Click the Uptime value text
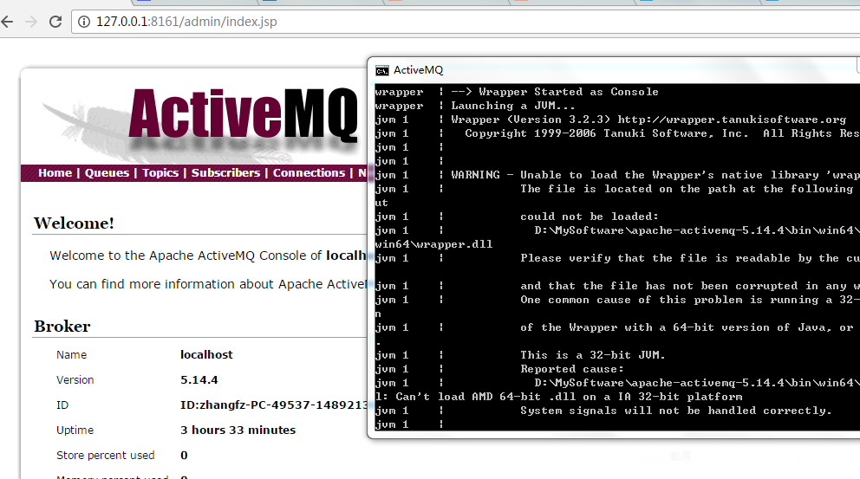 click(x=238, y=430)
